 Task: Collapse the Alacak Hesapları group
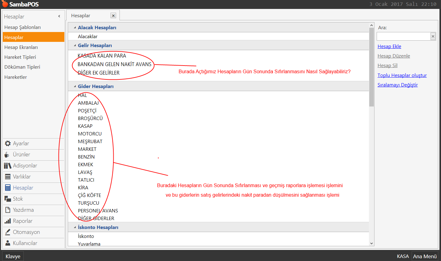[x=75, y=28]
